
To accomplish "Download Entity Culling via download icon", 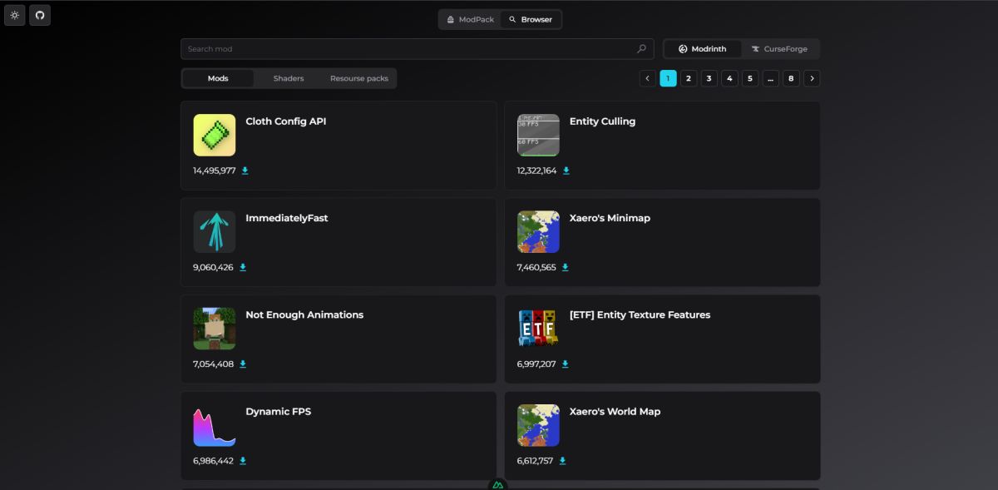I will click(x=566, y=171).
